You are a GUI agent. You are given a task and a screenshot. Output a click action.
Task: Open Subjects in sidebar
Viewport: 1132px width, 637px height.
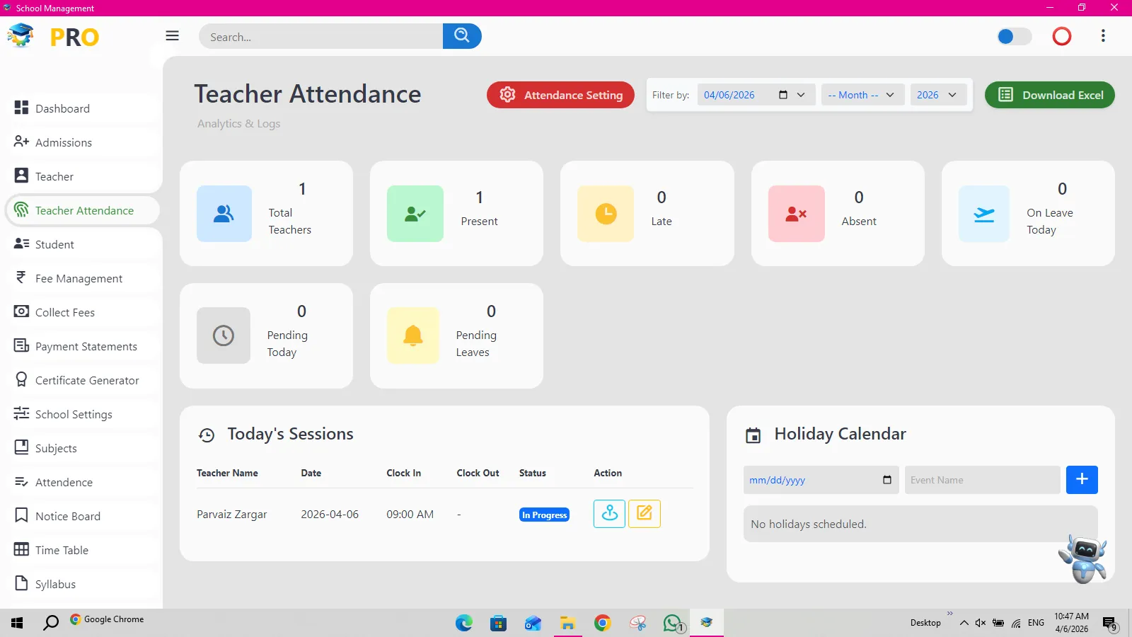83,448
